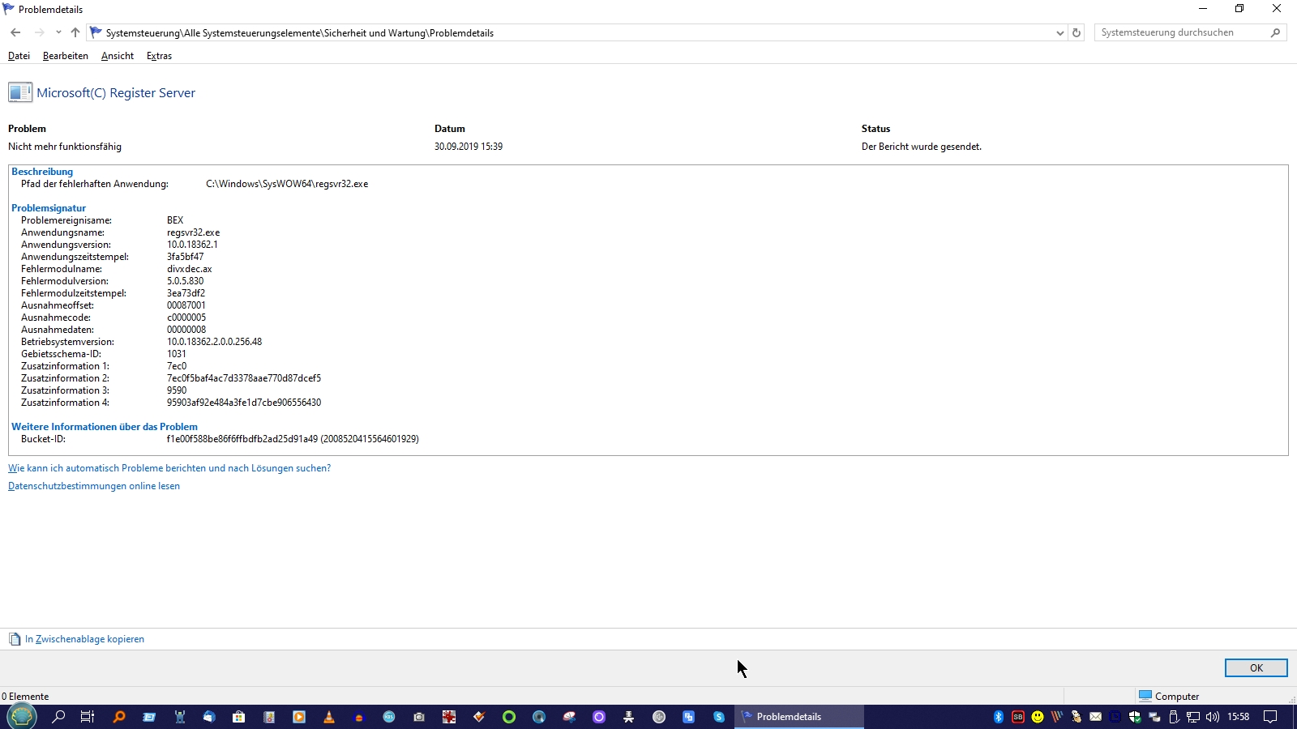This screenshot has width=1297, height=729.
Task: Open network status tray icon
Action: click(1193, 717)
